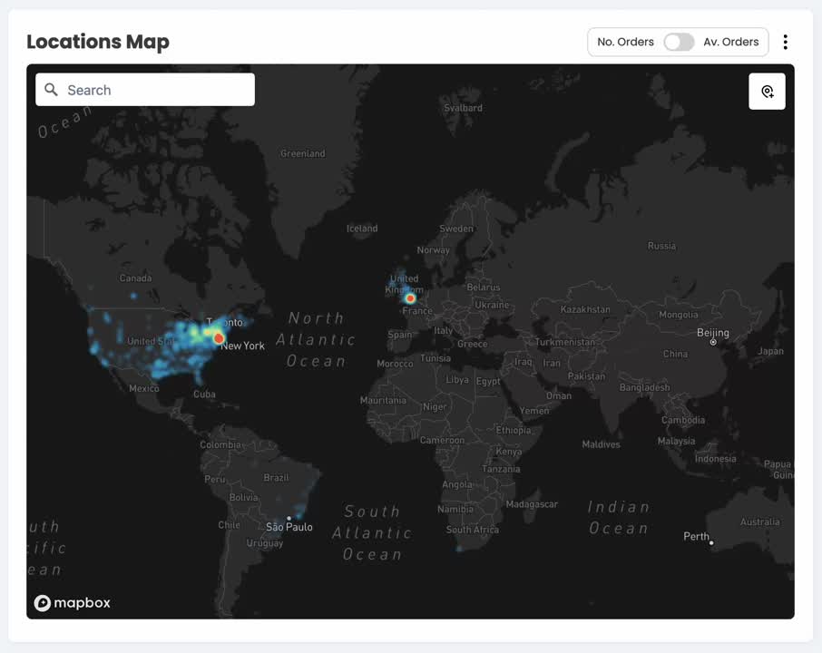
Task: Click the Perth city marker dot
Action: pos(711,543)
